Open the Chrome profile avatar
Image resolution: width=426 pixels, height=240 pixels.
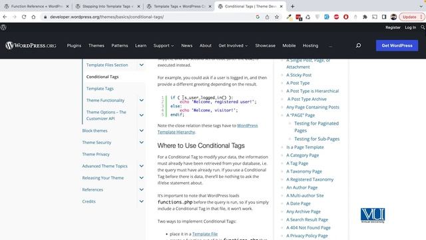tap(393, 17)
